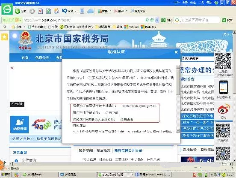236x178 pixels.
Task: Expand the extensions dropdown arrow in toolbar
Action: tap(110, 11)
